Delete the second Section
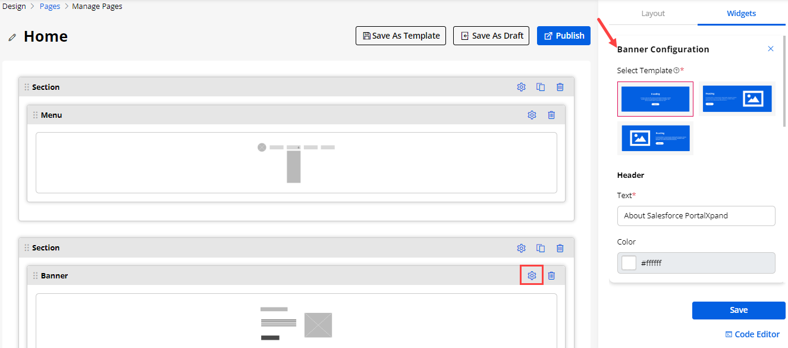The image size is (788, 348). click(560, 248)
